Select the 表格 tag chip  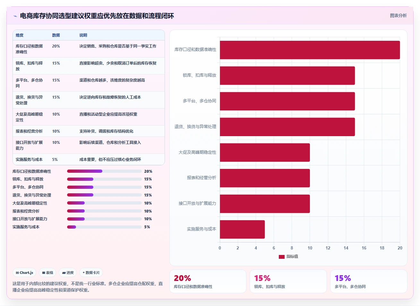tap(47, 273)
